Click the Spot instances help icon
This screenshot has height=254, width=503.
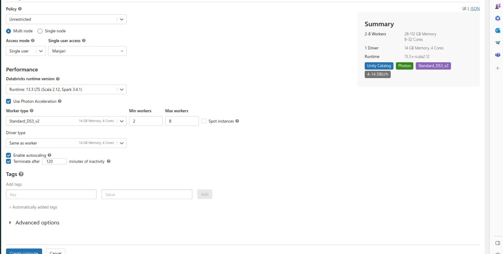(237, 121)
